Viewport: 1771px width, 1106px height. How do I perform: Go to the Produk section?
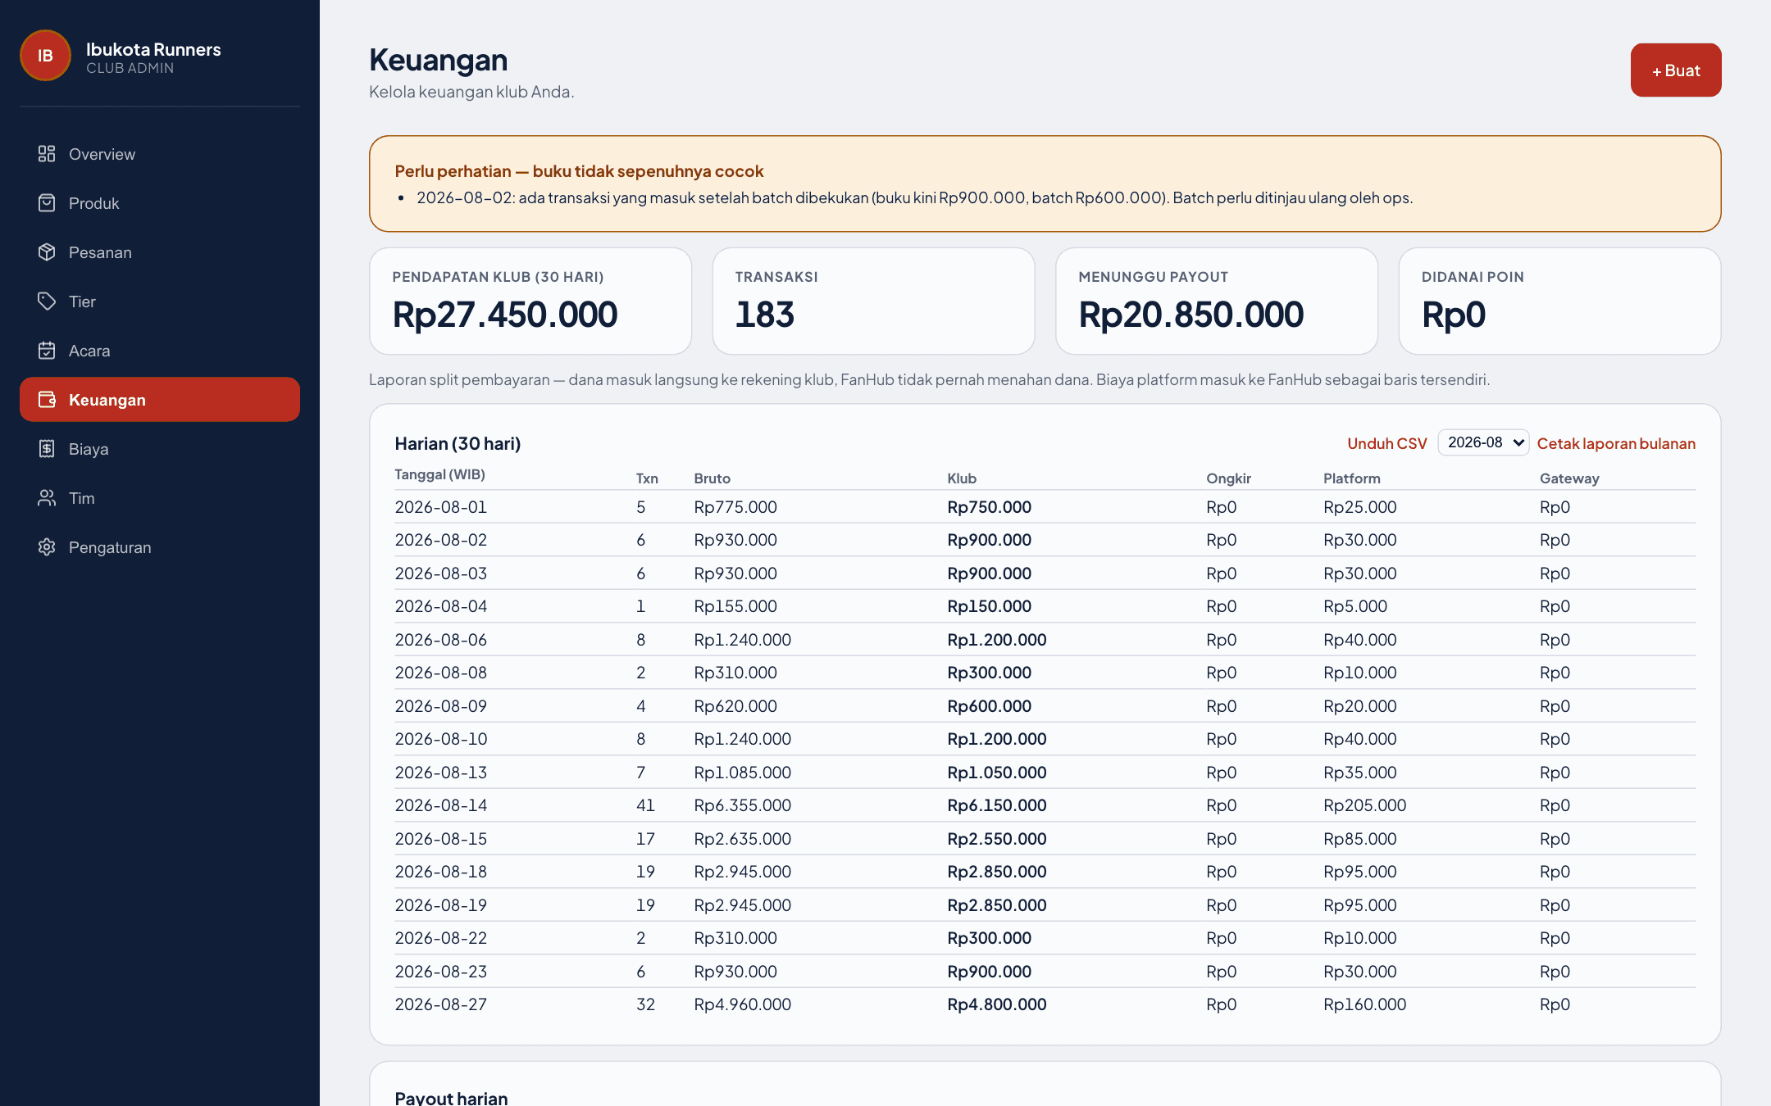(160, 203)
